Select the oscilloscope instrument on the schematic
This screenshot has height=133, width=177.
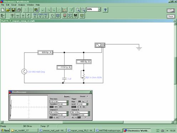[x=100, y=45]
